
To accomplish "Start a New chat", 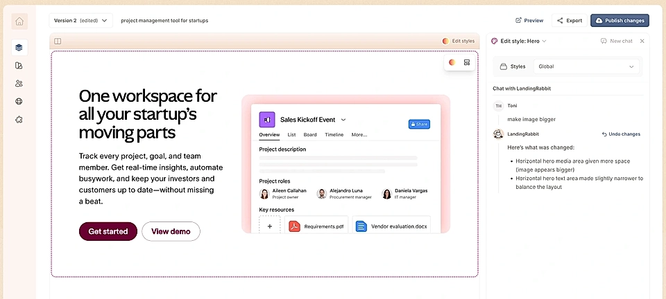I will tap(616, 41).
